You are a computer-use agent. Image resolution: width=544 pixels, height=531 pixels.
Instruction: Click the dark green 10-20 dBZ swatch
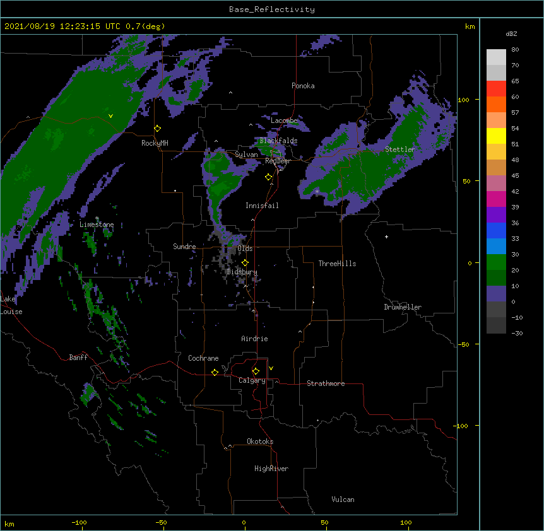tap(496, 277)
